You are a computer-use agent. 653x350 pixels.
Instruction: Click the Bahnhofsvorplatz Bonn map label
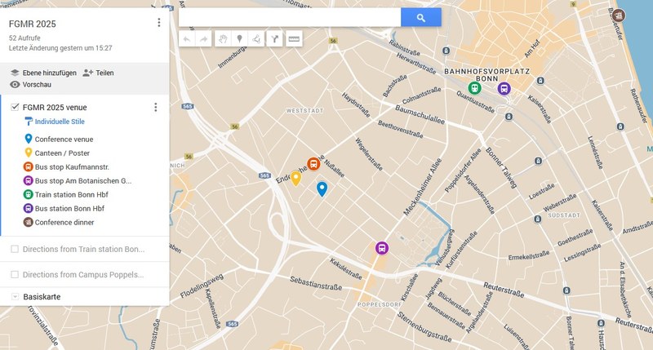point(486,75)
